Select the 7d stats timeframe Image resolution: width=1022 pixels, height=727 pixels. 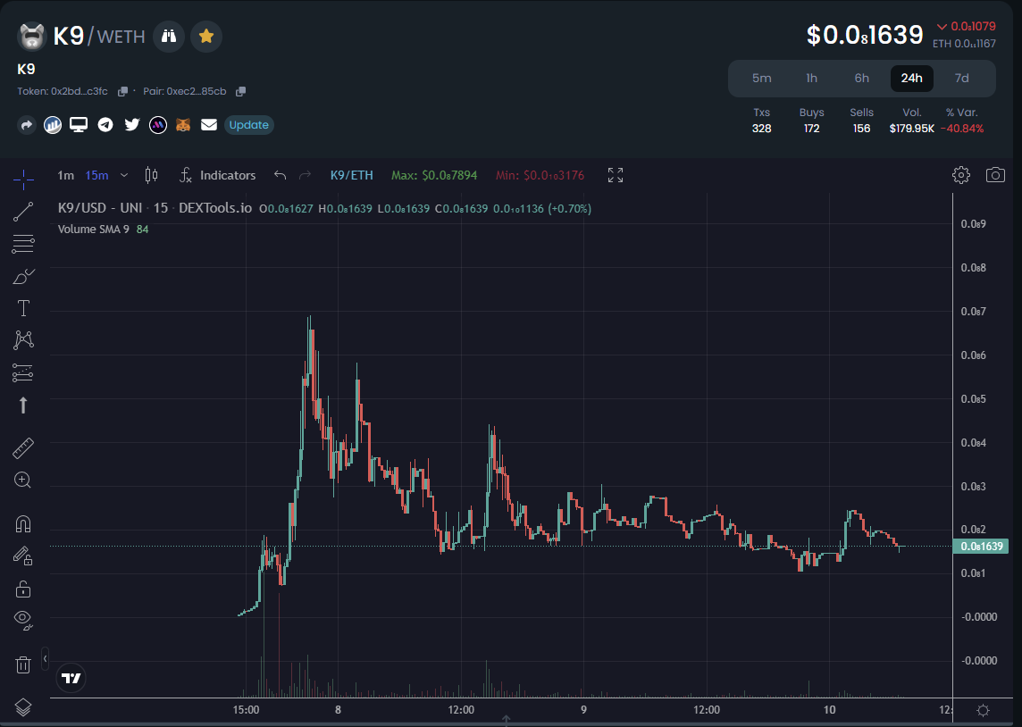(x=962, y=79)
